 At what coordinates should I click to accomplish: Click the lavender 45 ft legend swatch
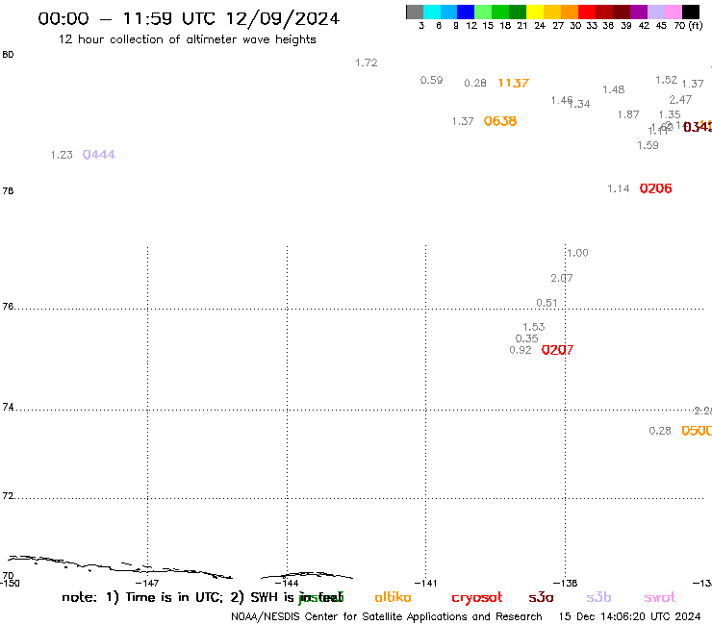click(x=655, y=12)
